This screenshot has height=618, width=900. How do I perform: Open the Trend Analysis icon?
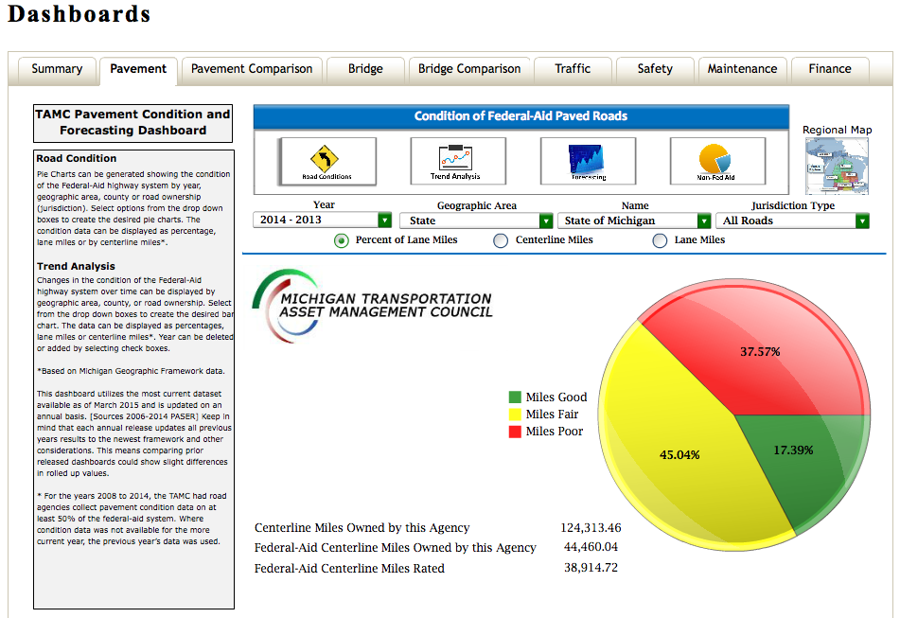pyautogui.click(x=457, y=160)
